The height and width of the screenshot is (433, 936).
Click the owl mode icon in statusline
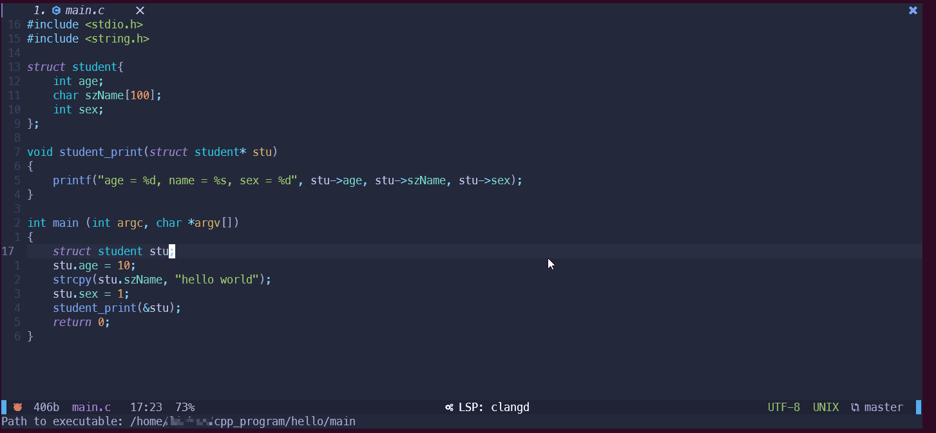click(17, 407)
